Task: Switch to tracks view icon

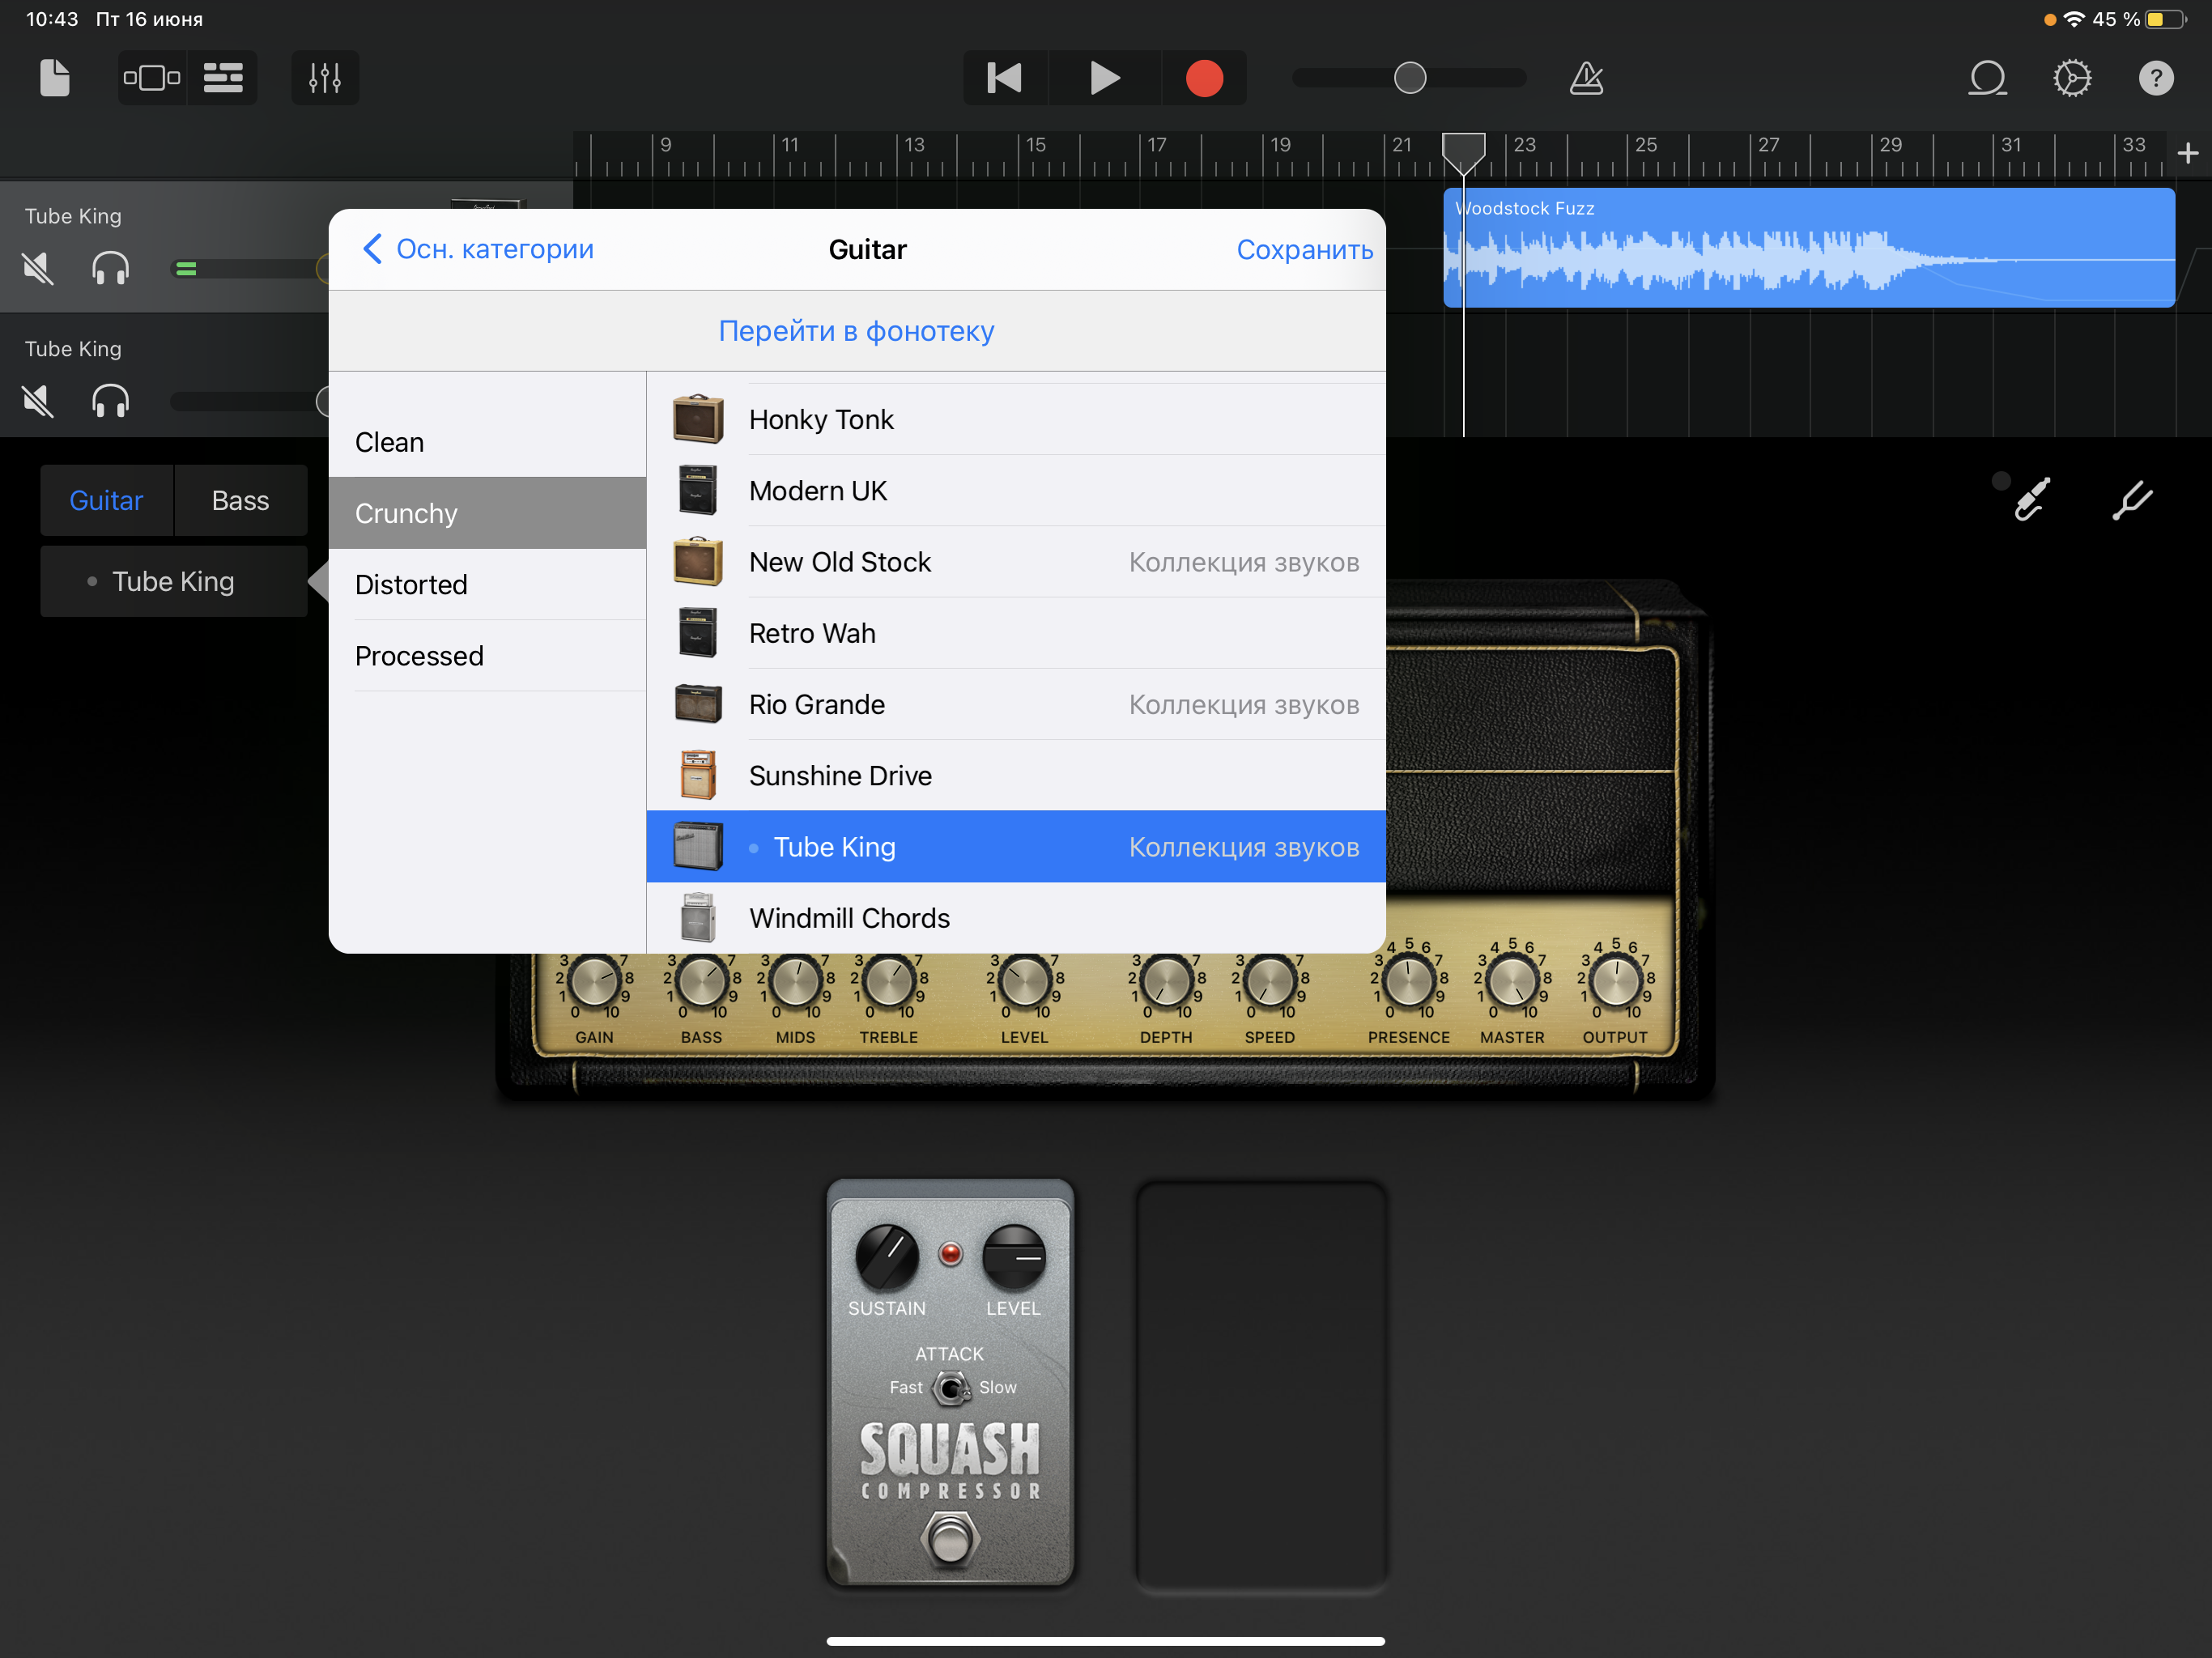Action: tap(223, 78)
